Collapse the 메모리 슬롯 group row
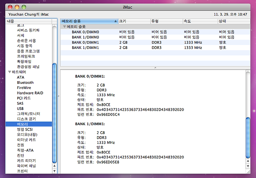Viewport: 256px width, 178px height. coord(64,27)
